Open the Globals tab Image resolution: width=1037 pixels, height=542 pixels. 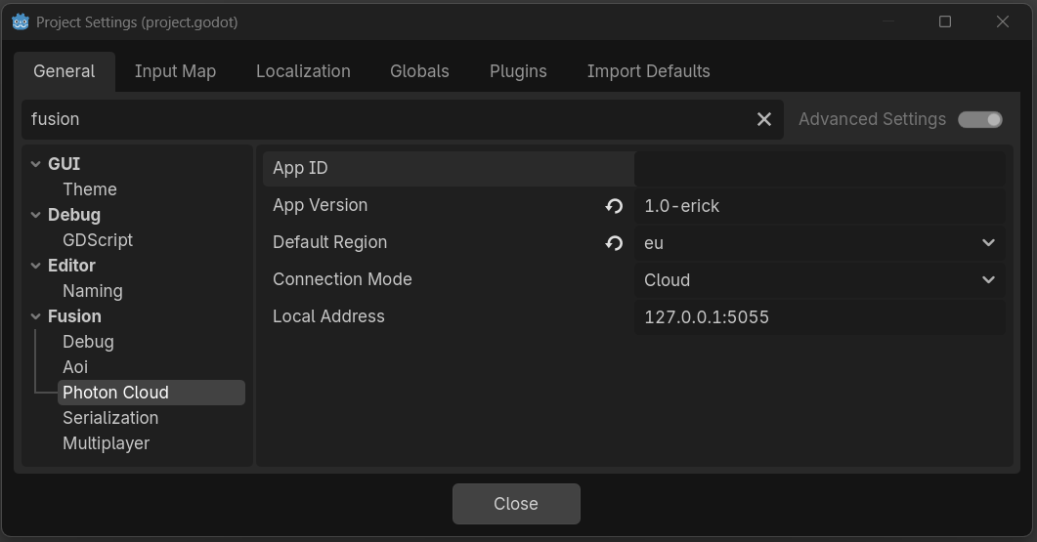click(x=419, y=71)
